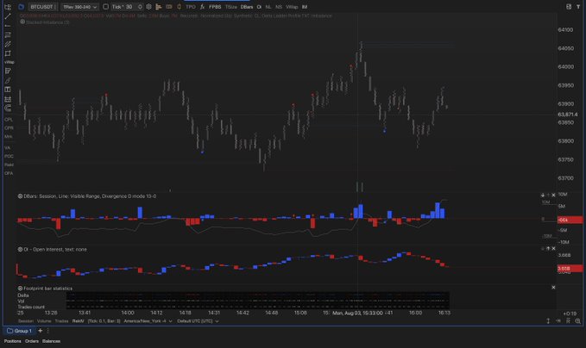
Task: Select the magnet snap tool in sidebar
Action: (8, 109)
